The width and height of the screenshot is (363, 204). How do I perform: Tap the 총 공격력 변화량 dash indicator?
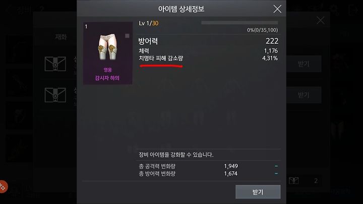point(276,166)
